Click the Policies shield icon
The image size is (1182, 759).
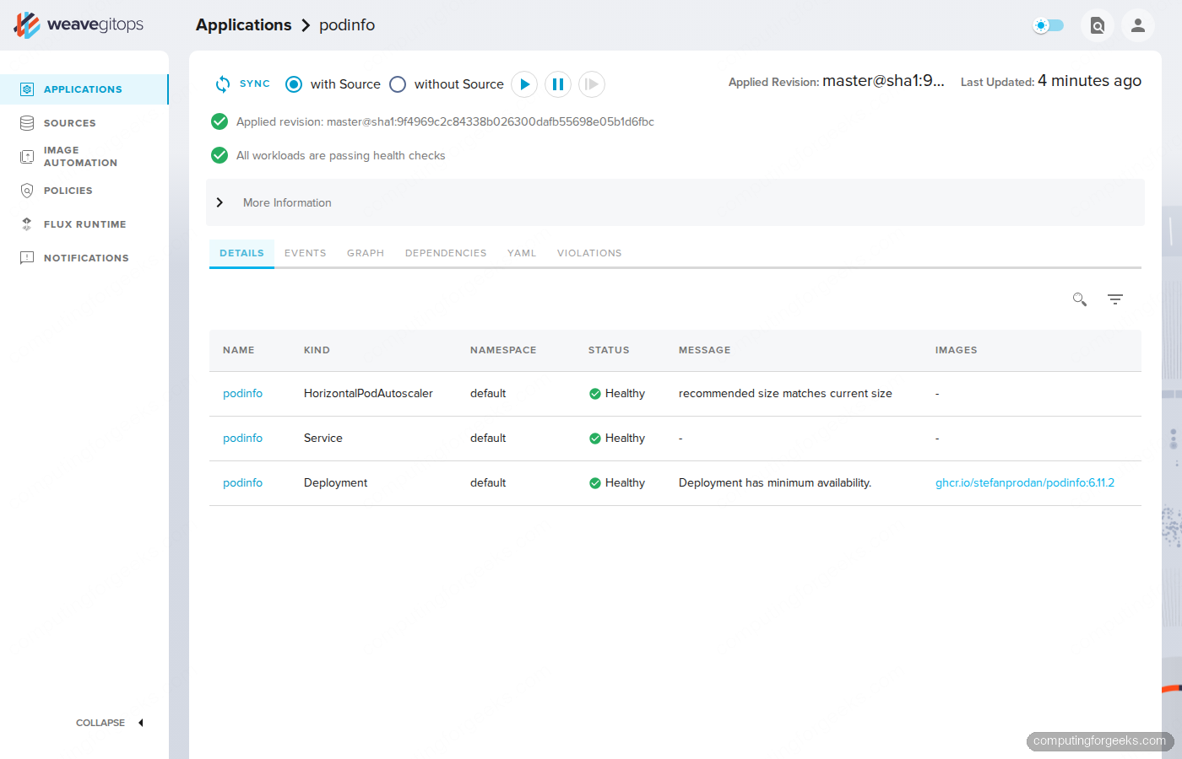pyautogui.click(x=27, y=191)
